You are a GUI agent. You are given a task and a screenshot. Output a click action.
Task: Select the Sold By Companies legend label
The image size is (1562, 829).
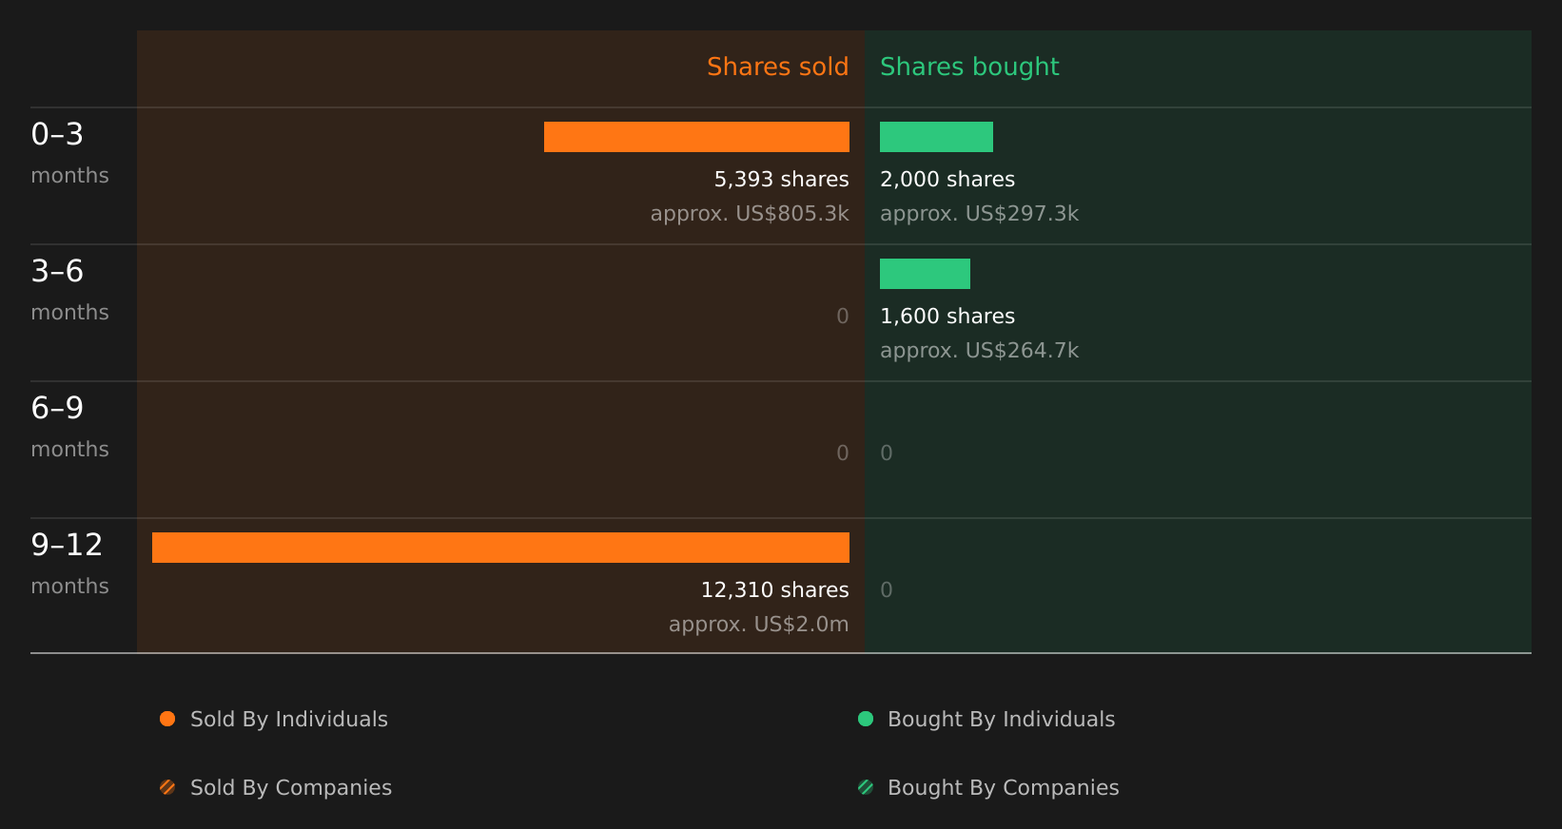(x=291, y=788)
